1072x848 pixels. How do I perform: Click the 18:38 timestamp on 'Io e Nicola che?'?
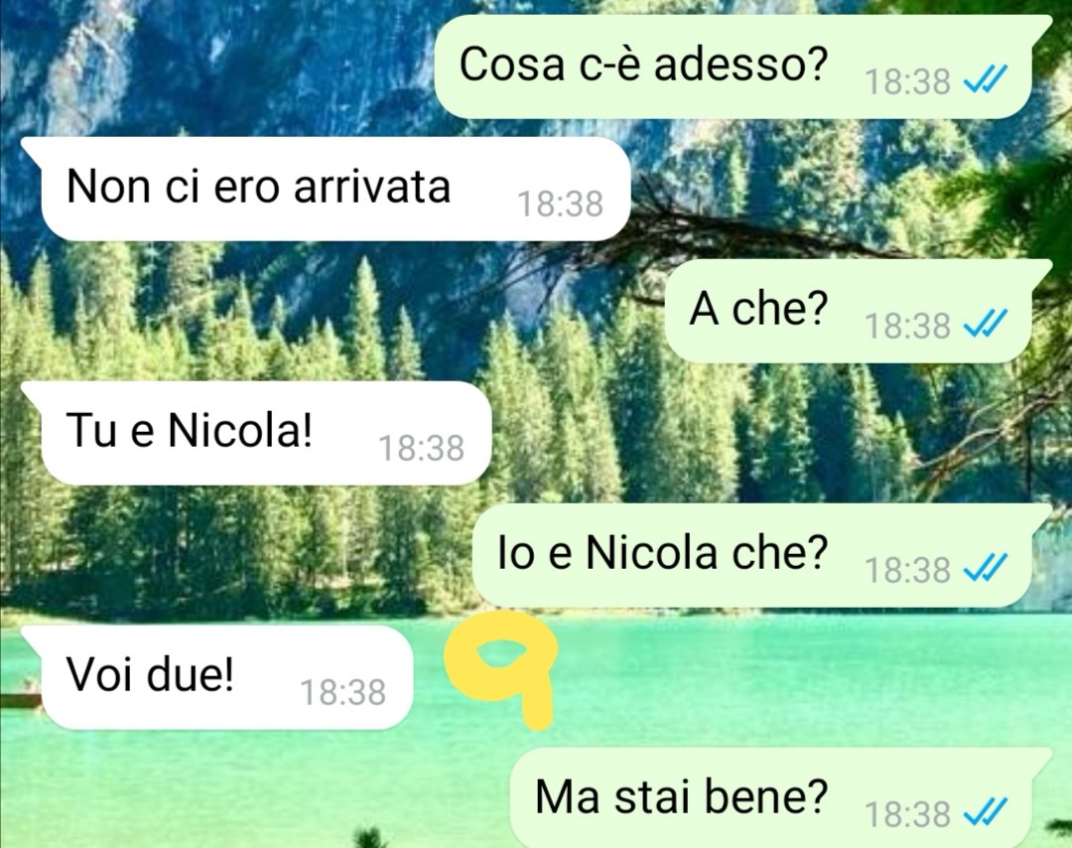point(907,570)
